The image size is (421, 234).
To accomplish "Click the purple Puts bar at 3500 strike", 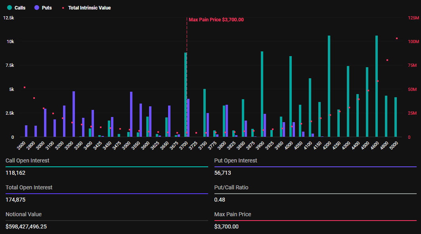I will (x=131, y=115).
